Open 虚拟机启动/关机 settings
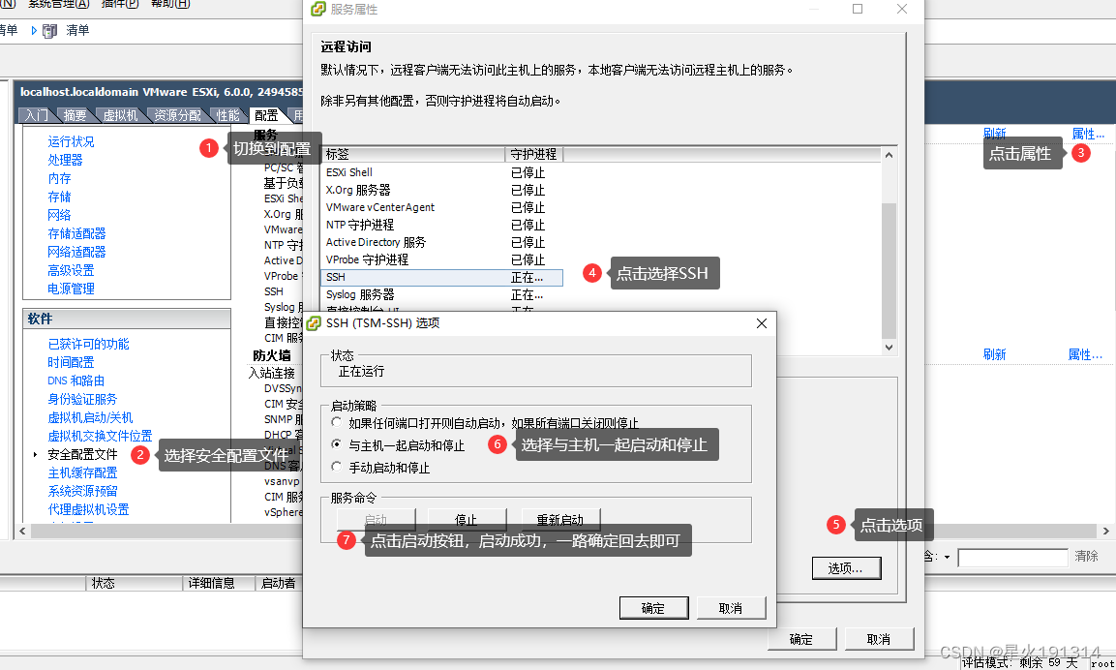The image size is (1116, 670). coord(90,418)
